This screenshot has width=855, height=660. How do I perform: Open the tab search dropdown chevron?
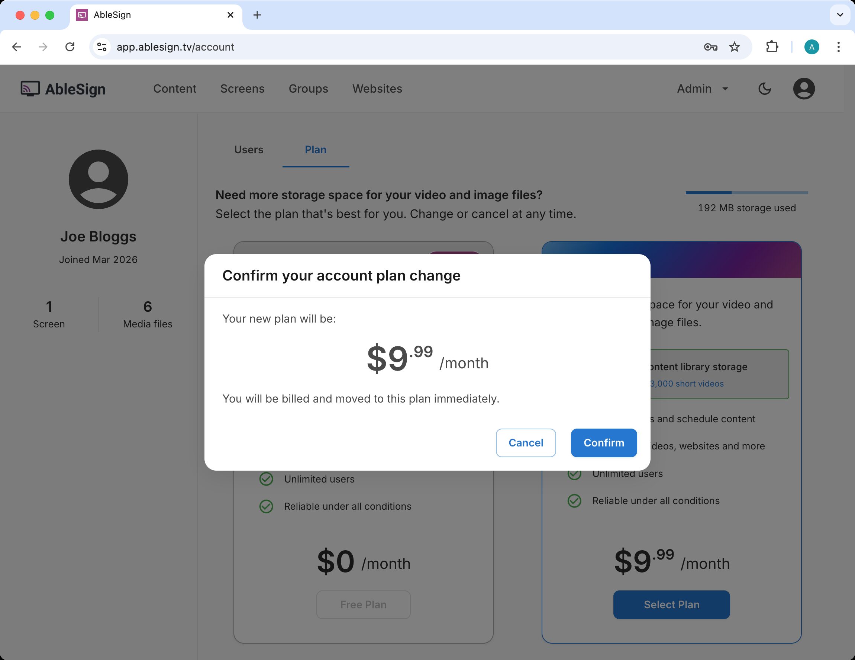click(840, 15)
